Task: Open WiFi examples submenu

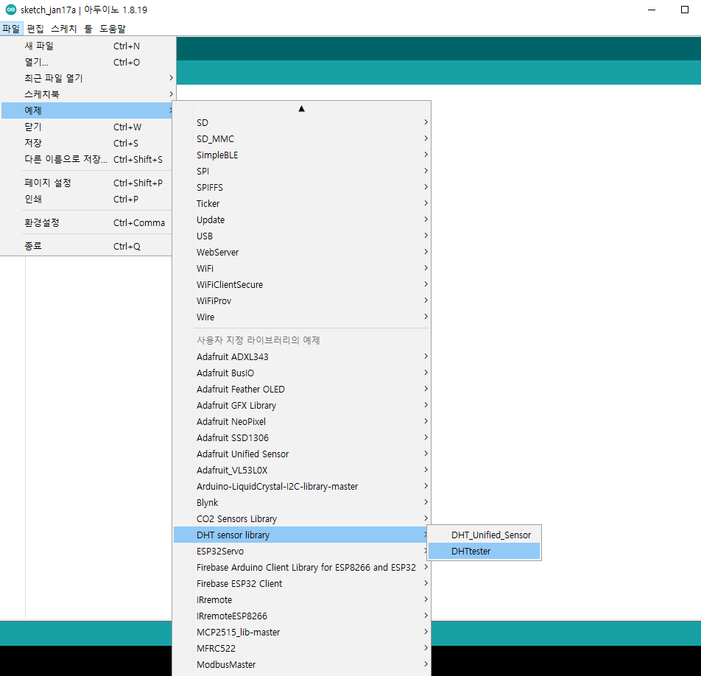Action: pyautogui.click(x=302, y=268)
